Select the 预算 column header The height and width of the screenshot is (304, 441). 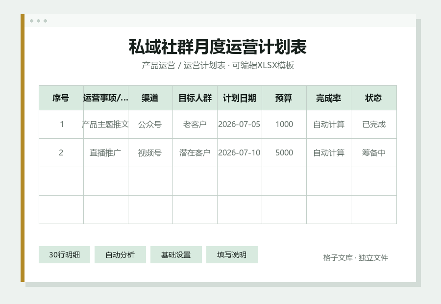tap(284, 98)
